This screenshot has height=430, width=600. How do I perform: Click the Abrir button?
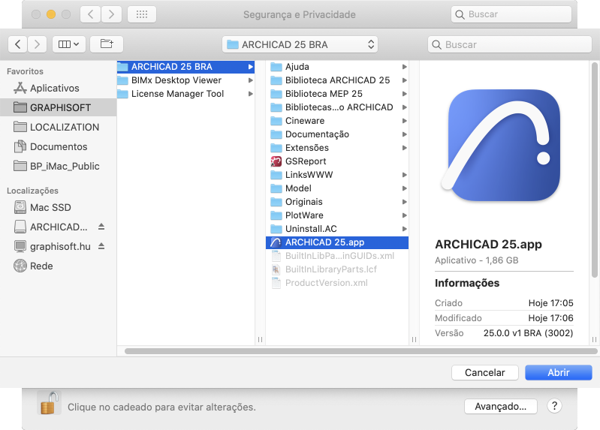point(558,373)
